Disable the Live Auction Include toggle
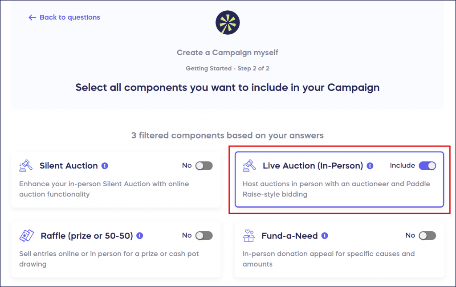456x287 pixels. [428, 165]
